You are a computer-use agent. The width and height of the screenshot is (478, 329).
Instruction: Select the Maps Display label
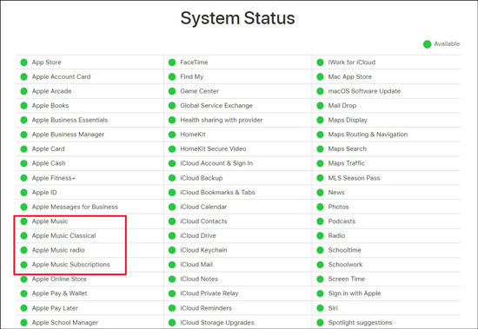348,120
